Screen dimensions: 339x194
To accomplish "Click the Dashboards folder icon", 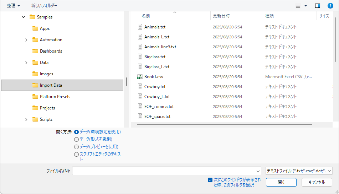I will point(35,51).
